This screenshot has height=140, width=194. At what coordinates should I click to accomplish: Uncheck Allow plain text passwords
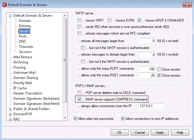[x=75, y=119]
